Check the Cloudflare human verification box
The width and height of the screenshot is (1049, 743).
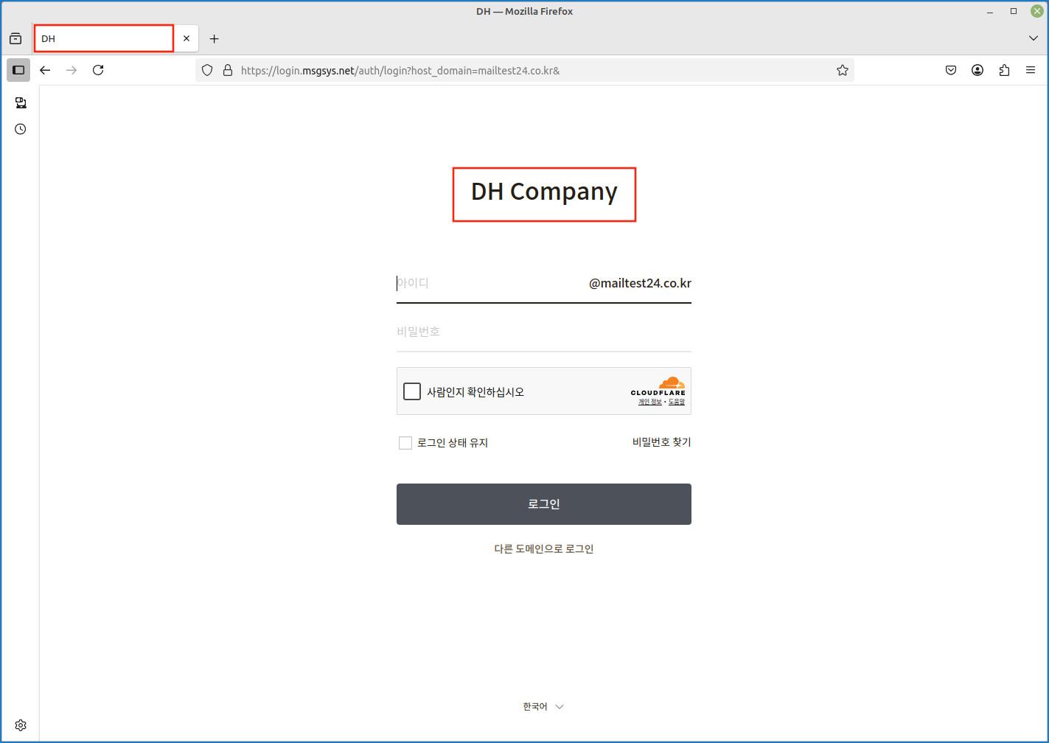click(412, 391)
